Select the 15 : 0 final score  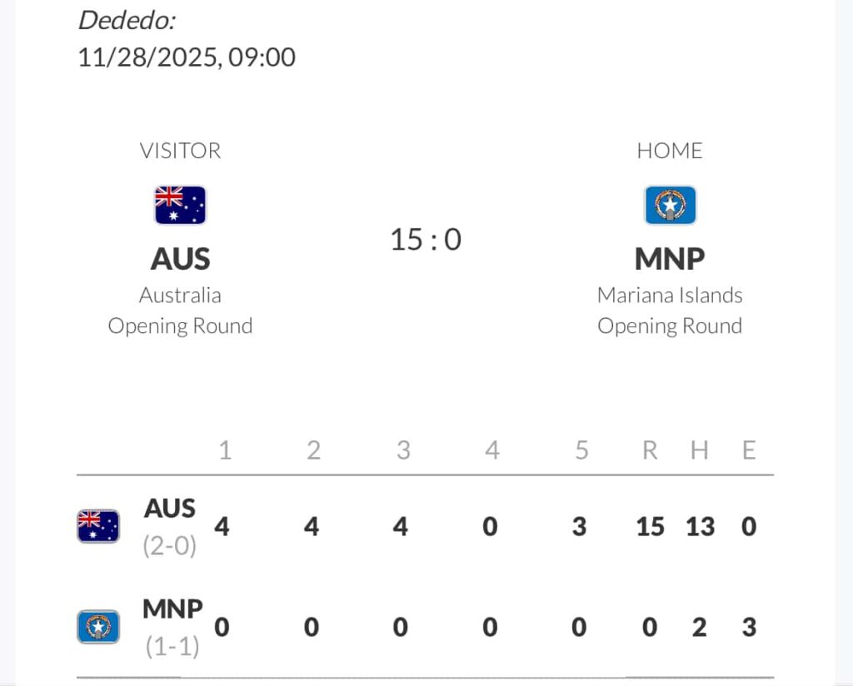[x=426, y=240]
